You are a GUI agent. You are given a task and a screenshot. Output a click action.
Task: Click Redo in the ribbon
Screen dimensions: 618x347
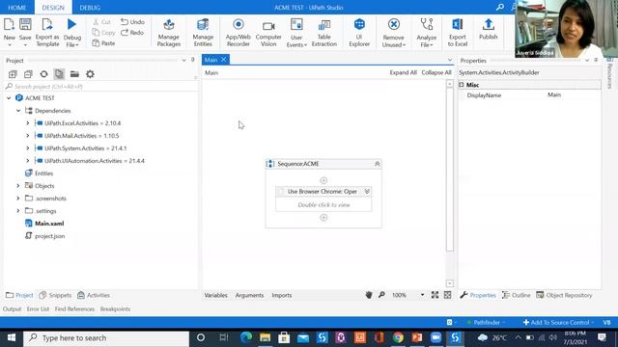click(x=132, y=33)
